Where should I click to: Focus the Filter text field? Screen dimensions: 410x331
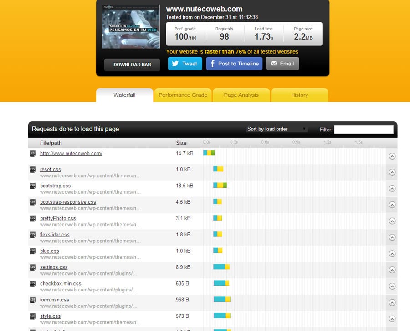[364, 130]
